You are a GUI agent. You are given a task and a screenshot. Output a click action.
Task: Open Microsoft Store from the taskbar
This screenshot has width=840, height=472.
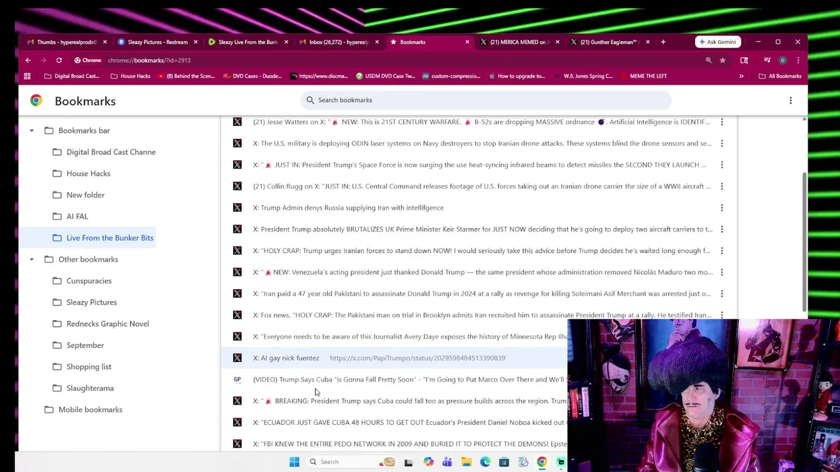[504, 462]
